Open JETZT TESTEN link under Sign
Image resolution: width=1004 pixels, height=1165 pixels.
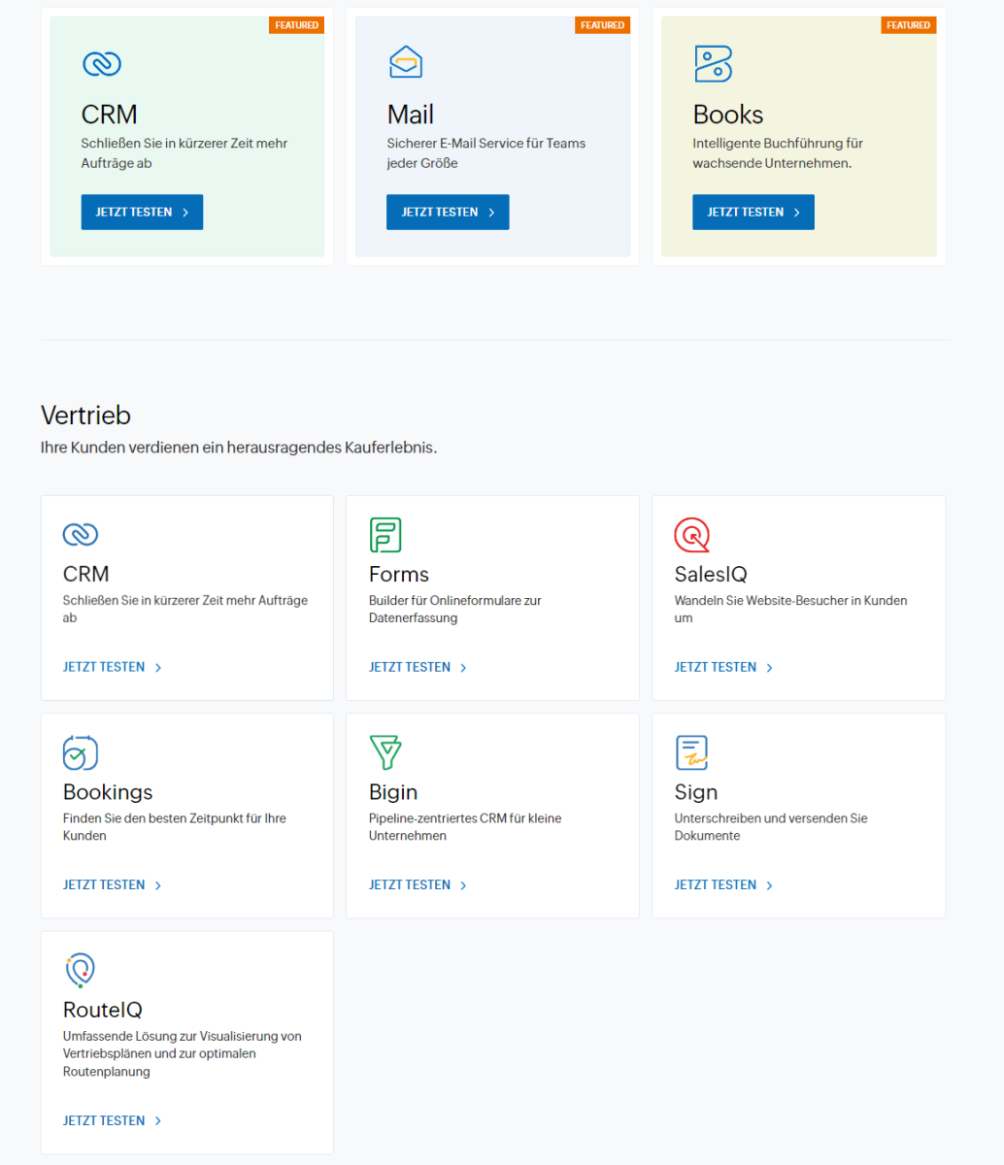coord(724,884)
